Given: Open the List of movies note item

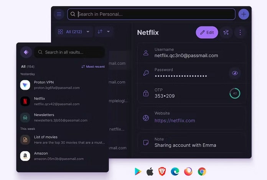Looking at the screenshot, I should pos(63,140).
